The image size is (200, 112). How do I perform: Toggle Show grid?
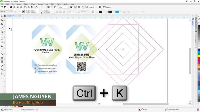pos(79,7)
